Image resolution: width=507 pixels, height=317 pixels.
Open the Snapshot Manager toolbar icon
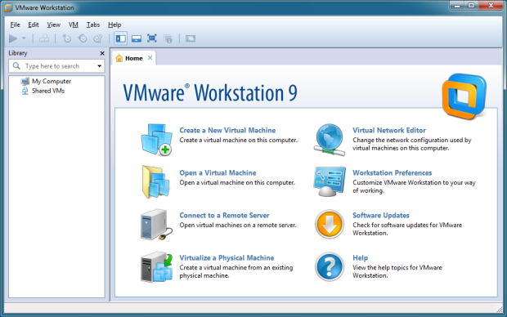(97, 38)
